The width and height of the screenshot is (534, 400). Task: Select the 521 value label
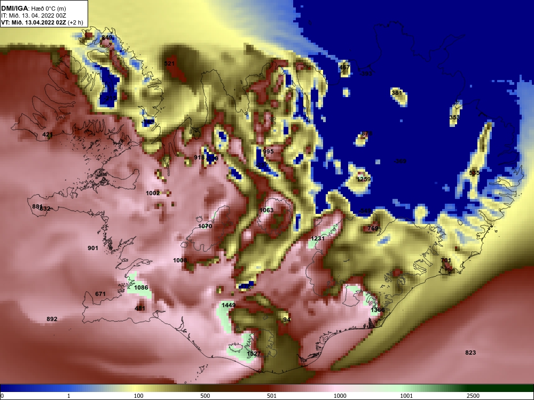[x=169, y=63]
